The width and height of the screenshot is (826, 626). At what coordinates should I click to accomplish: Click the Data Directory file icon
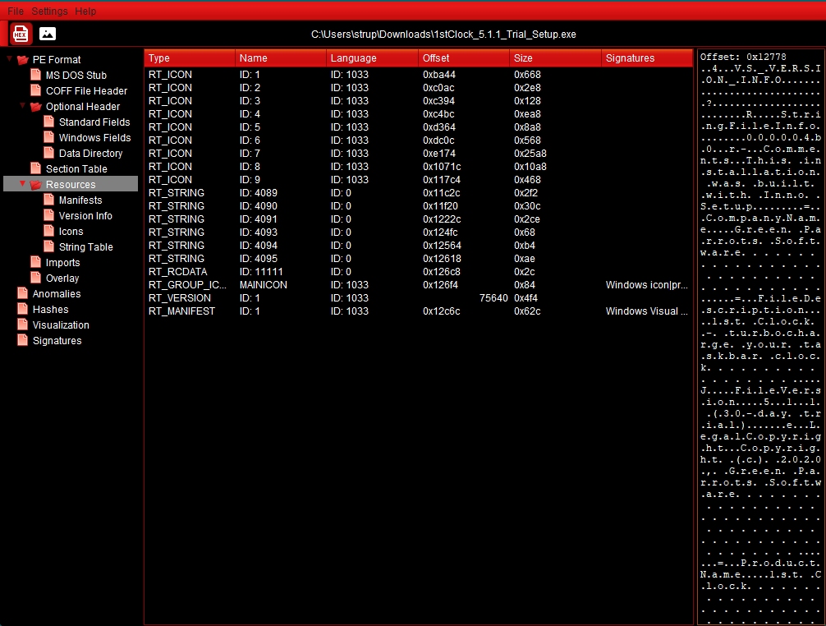click(49, 153)
